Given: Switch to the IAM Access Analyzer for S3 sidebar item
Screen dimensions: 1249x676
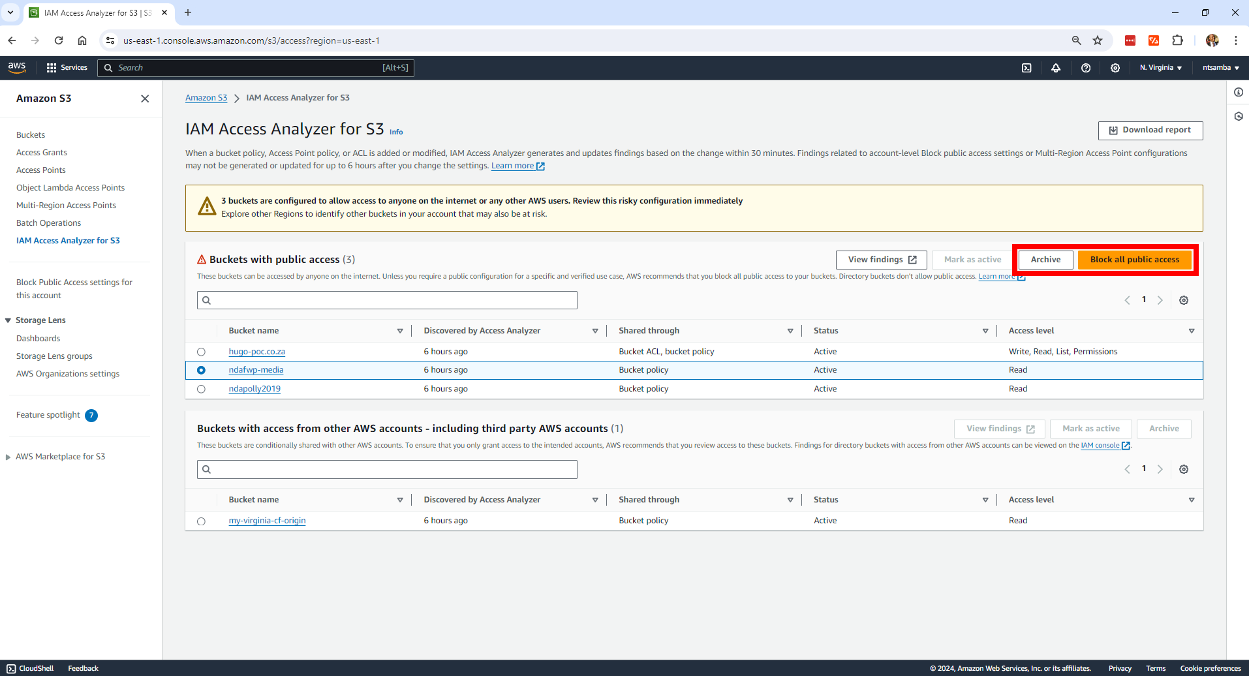Looking at the screenshot, I should pos(68,240).
